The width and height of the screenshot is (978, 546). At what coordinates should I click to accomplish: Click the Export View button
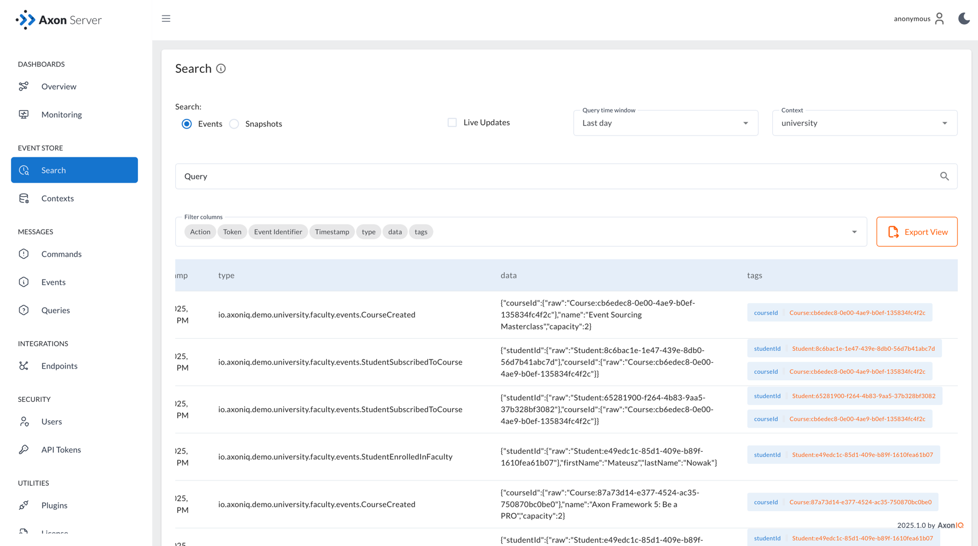tap(917, 231)
